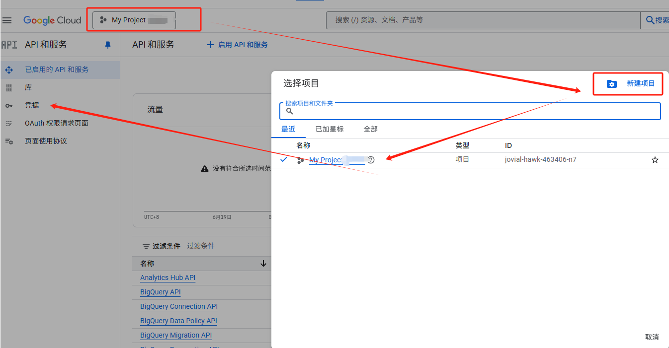Image resolution: width=669 pixels, height=348 pixels.
Task: Click the 类型 column header in dialog
Action: [462, 145]
